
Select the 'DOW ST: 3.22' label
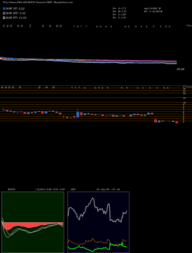click(15, 8)
